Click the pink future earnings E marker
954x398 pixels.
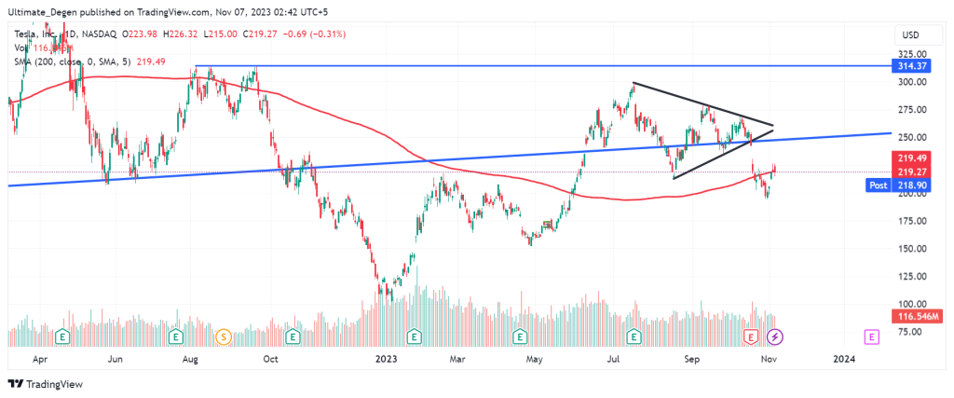tap(872, 336)
